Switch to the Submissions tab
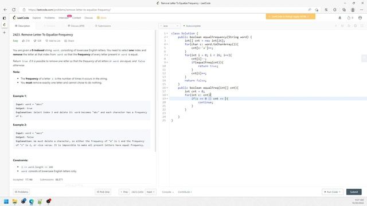Viewport: 367px width, 206px height. (x=103, y=26)
